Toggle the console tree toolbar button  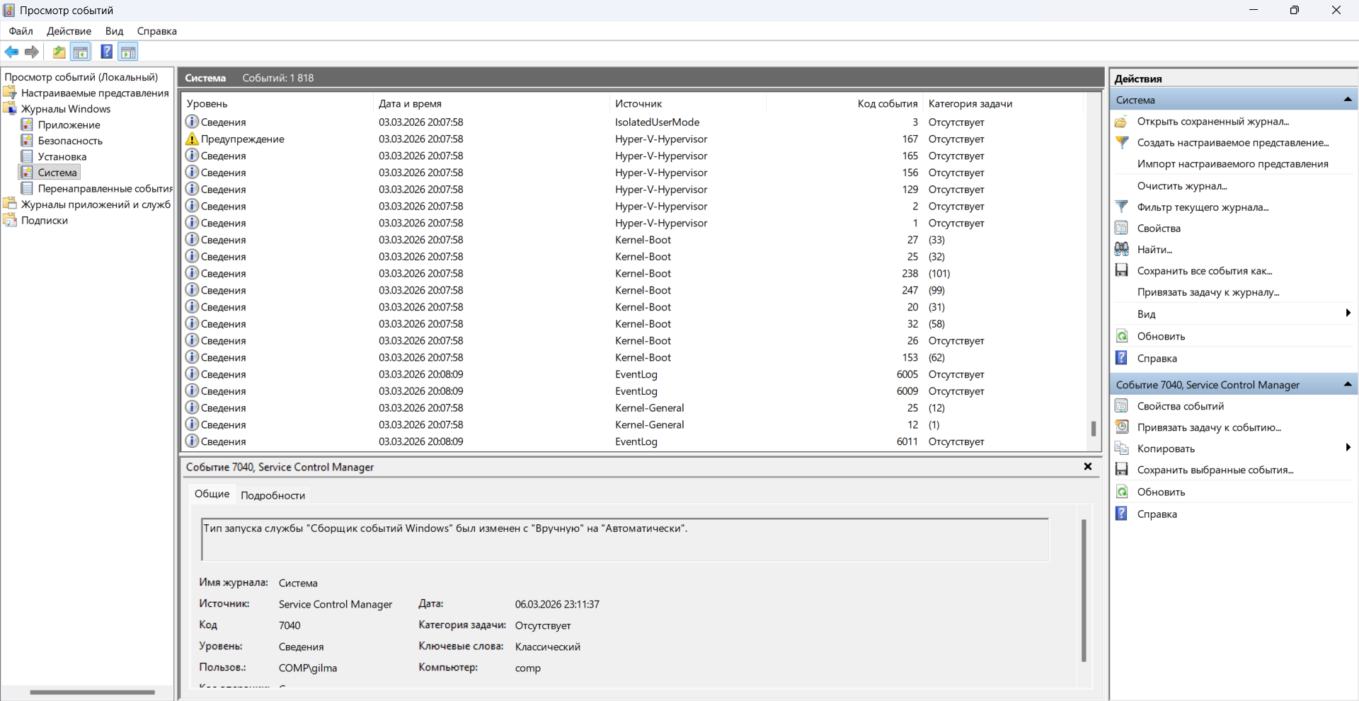click(81, 52)
